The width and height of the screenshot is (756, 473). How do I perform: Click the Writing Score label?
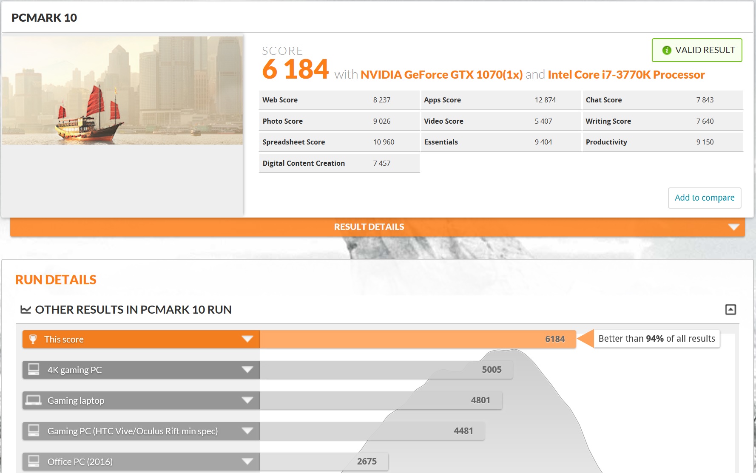click(x=608, y=121)
